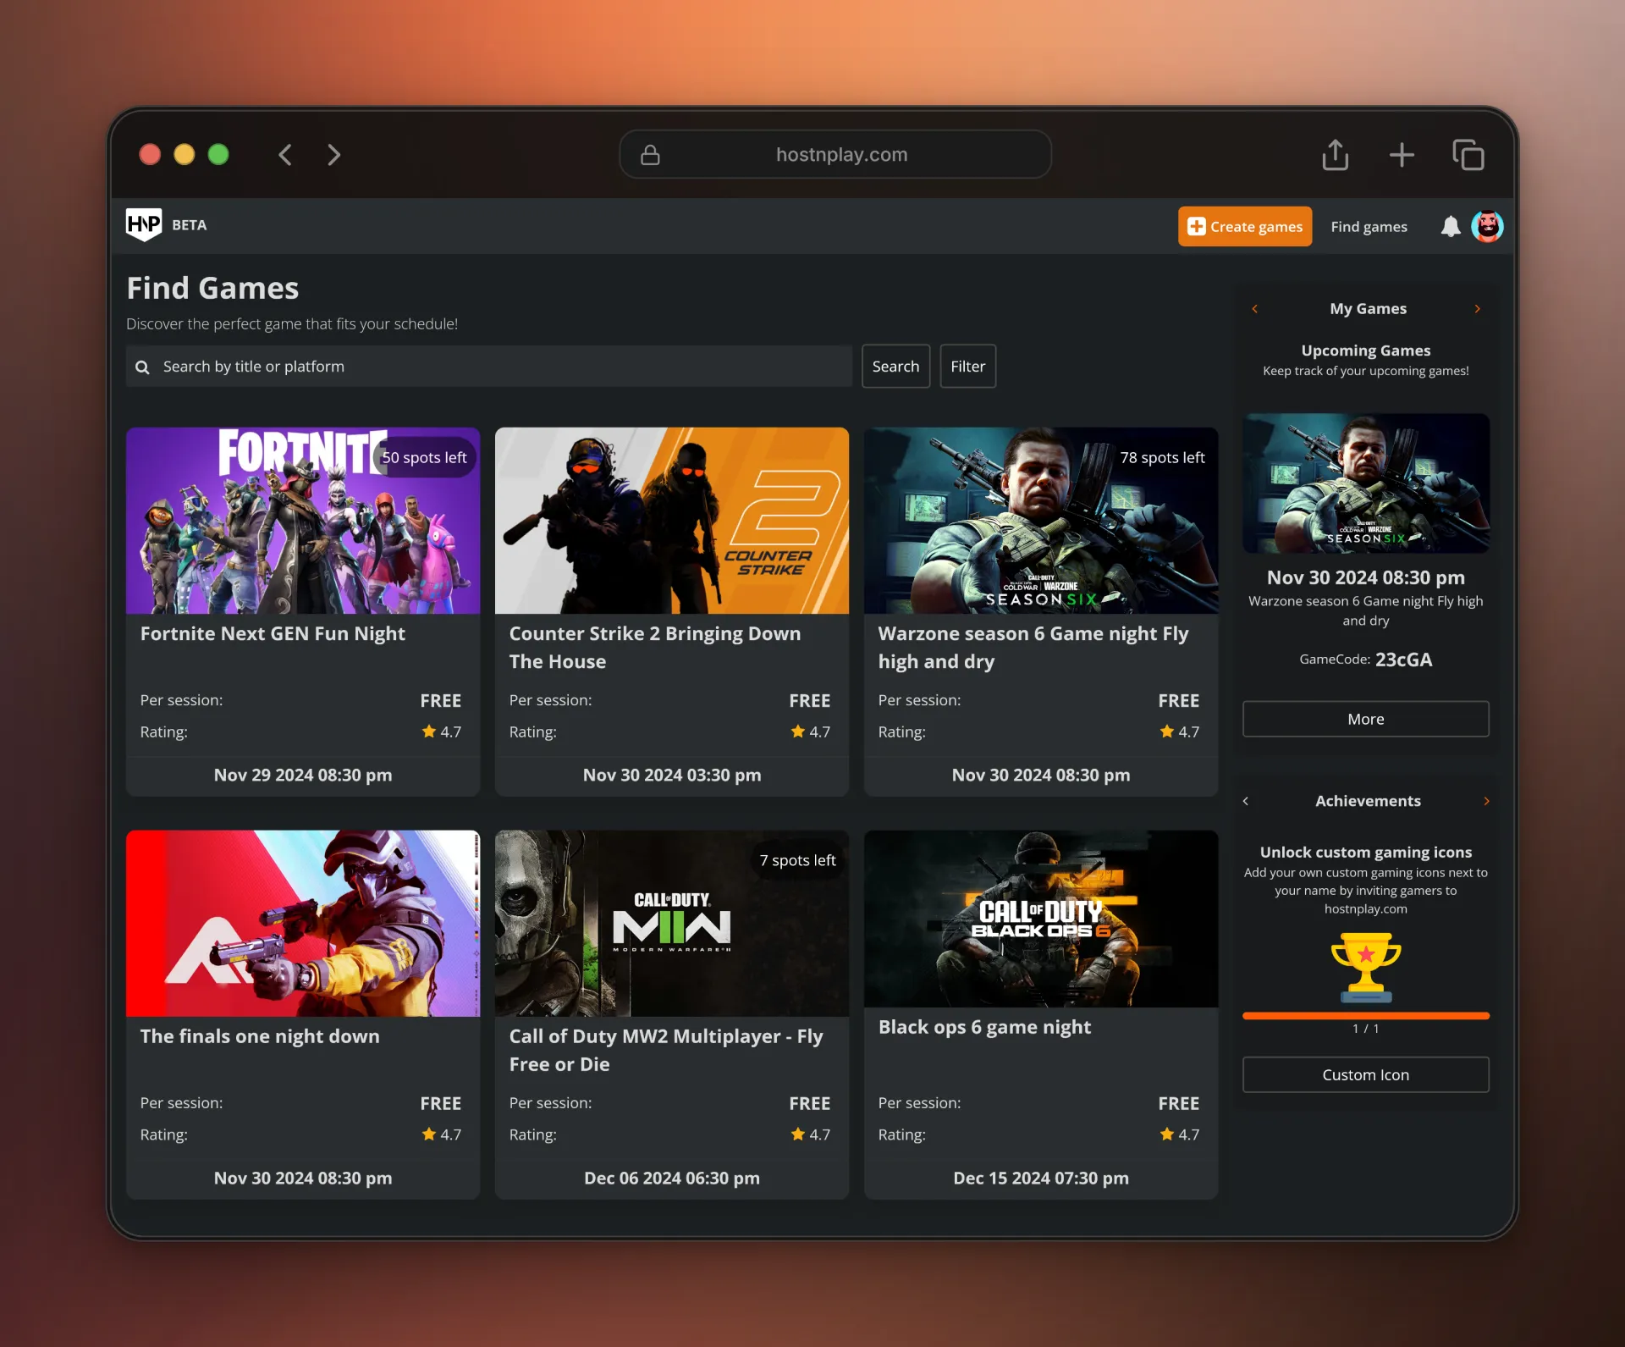The image size is (1625, 1347).
Task: Open the Filter options
Action: pyautogui.click(x=967, y=367)
